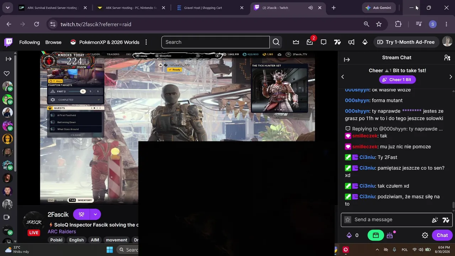Viewport: 455px width, 256px height.
Task: Open chat settings gear icon
Action: point(425,235)
